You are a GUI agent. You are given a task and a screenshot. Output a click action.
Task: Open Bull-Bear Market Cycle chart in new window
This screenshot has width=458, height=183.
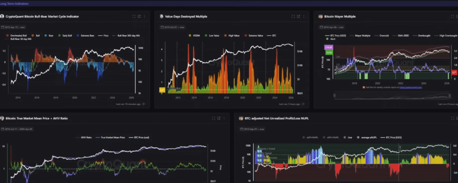[x=139, y=16]
